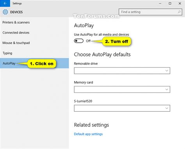Click the Settings title bar text

[x=17, y=4]
